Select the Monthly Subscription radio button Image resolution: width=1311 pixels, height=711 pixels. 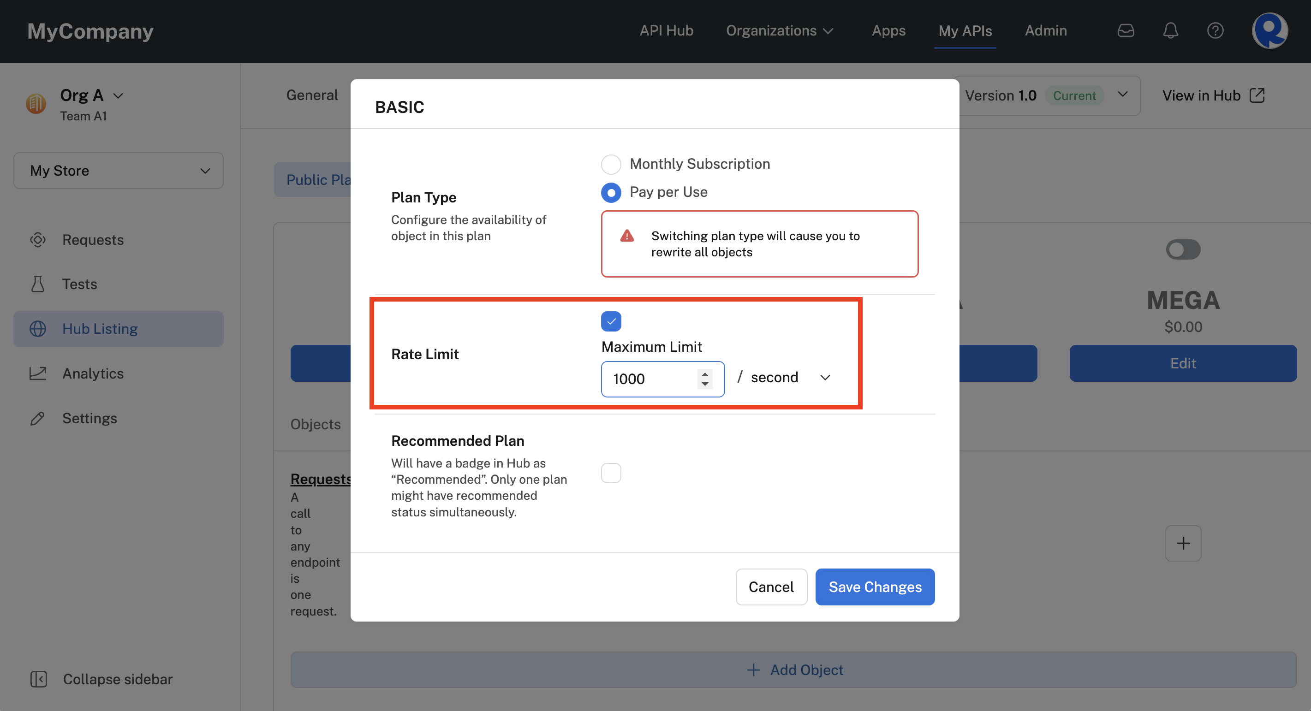pos(610,163)
